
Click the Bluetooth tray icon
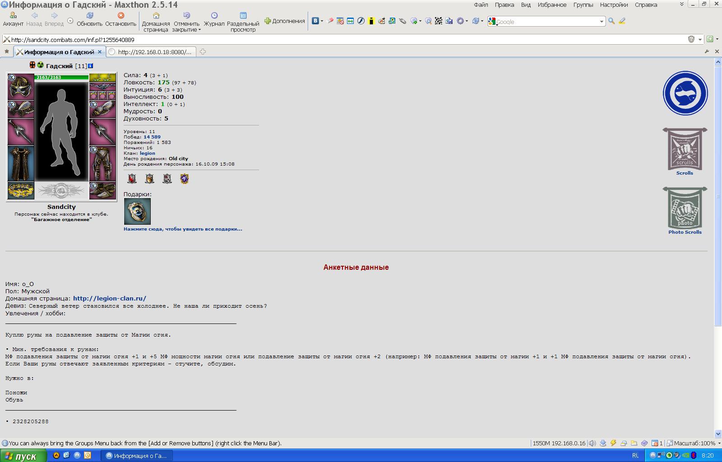pos(694,455)
